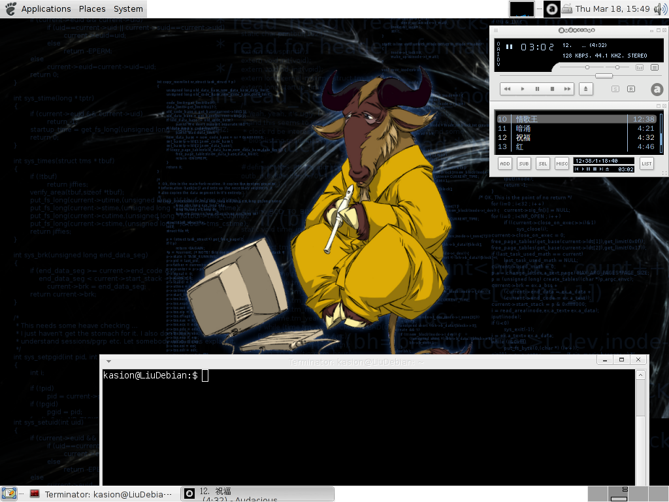Toggle the equalizer window button

(x=640, y=67)
